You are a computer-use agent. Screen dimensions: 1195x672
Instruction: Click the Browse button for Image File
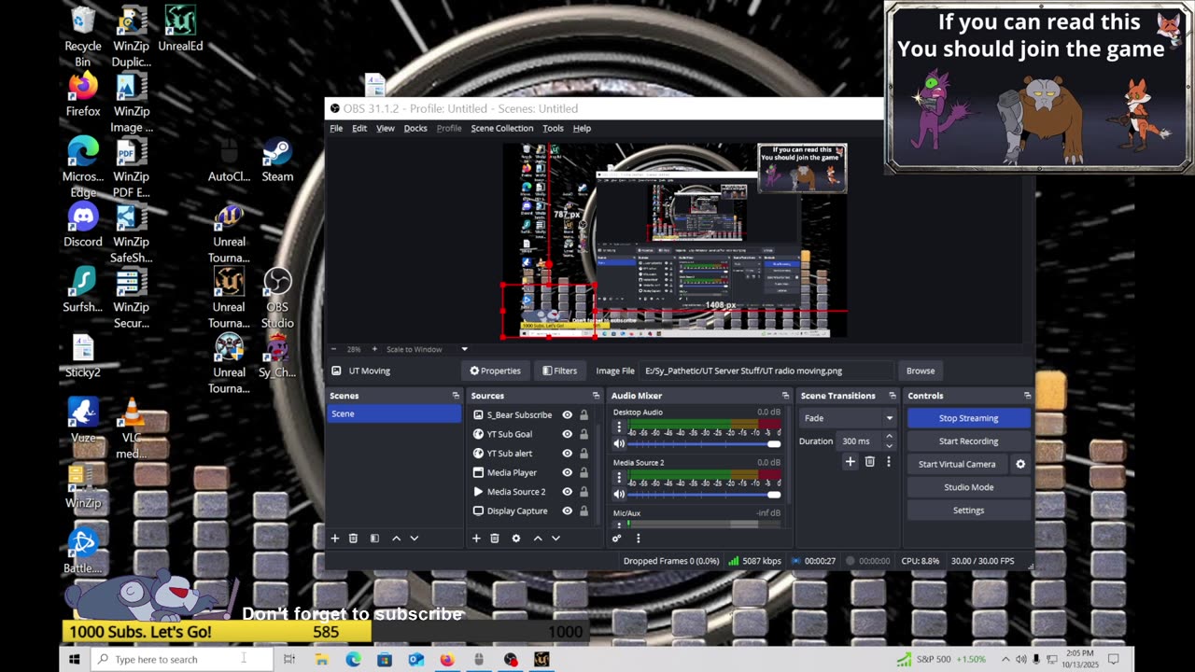(921, 371)
